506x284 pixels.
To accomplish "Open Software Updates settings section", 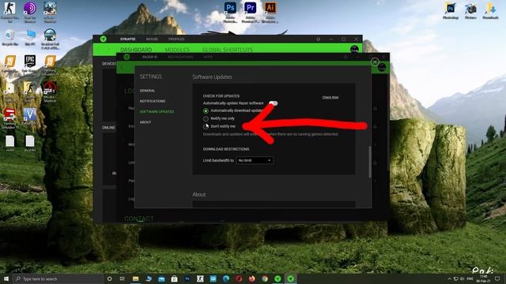I will [x=157, y=112].
